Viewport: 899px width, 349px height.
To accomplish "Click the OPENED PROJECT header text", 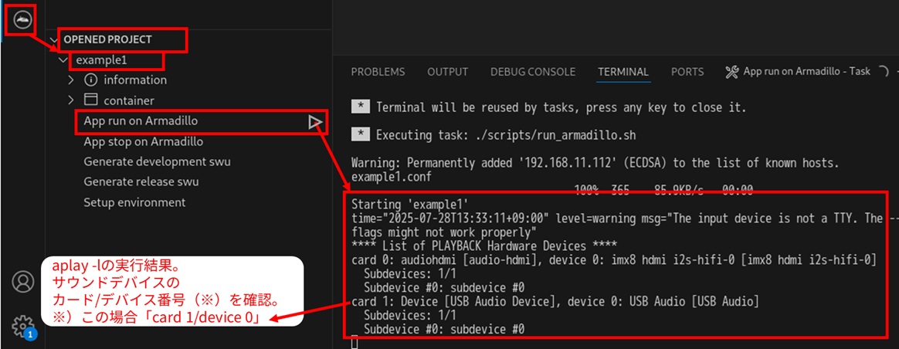I will [108, 39].
